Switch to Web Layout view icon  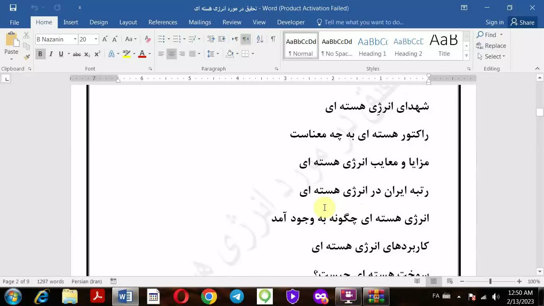(450, 281)
